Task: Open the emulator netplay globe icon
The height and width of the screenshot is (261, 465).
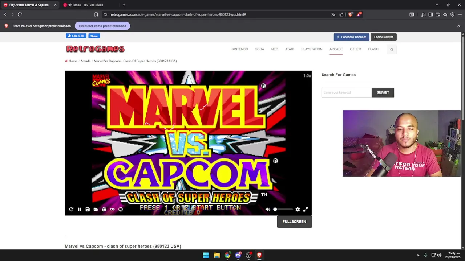Action: pos(104,209)
